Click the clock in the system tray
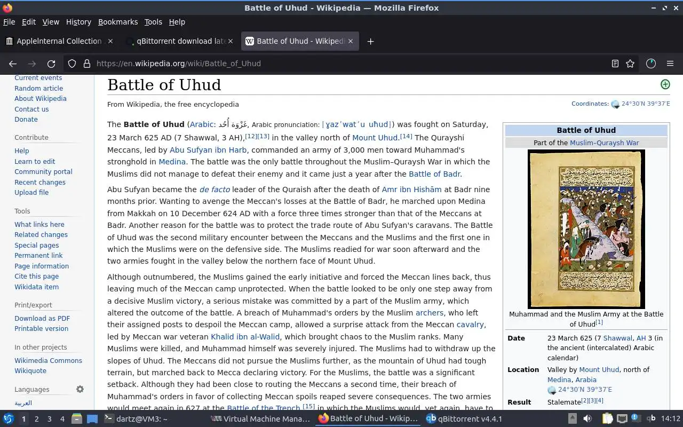The height and width of the screenshot is (427, 683). pos(671,419)
